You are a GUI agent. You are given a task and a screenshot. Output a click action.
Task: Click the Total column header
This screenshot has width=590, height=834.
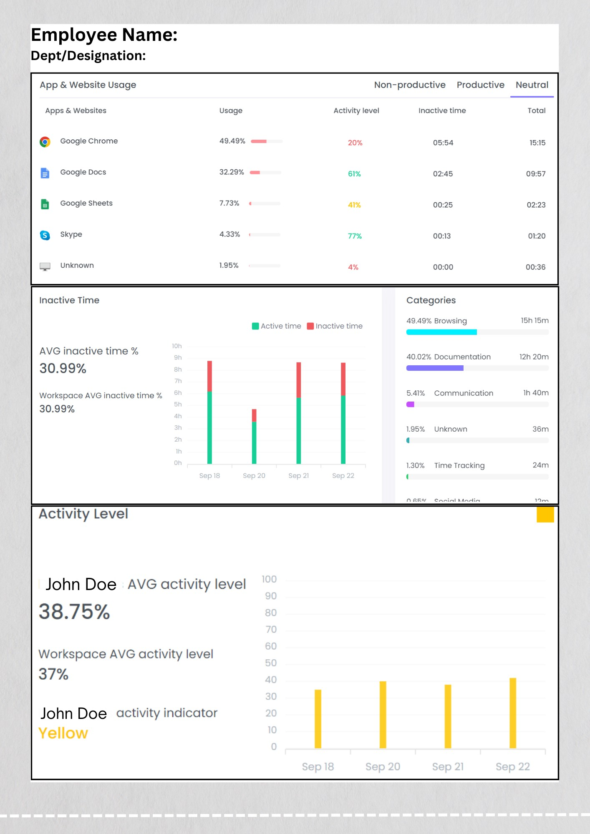pyautogui.click(x=537, y=111)
